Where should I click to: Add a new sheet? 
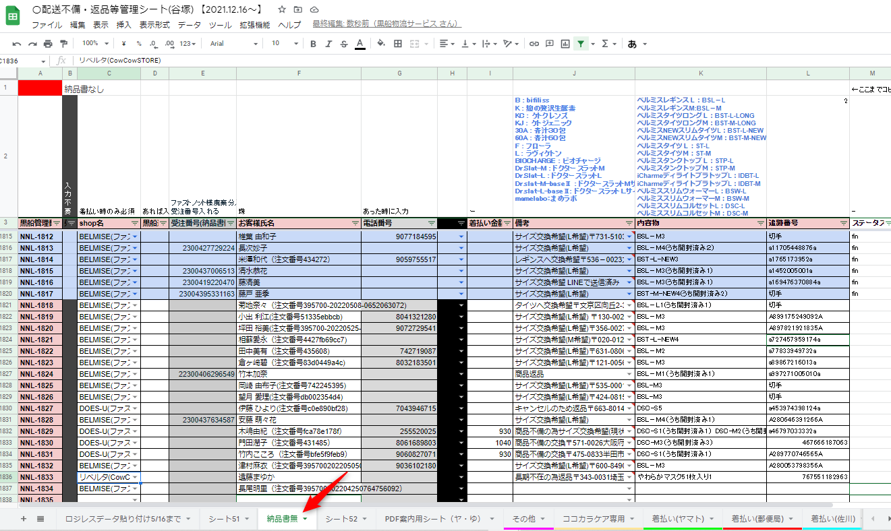pos(24,518)
